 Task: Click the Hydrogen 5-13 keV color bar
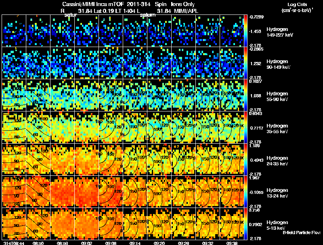245,224
